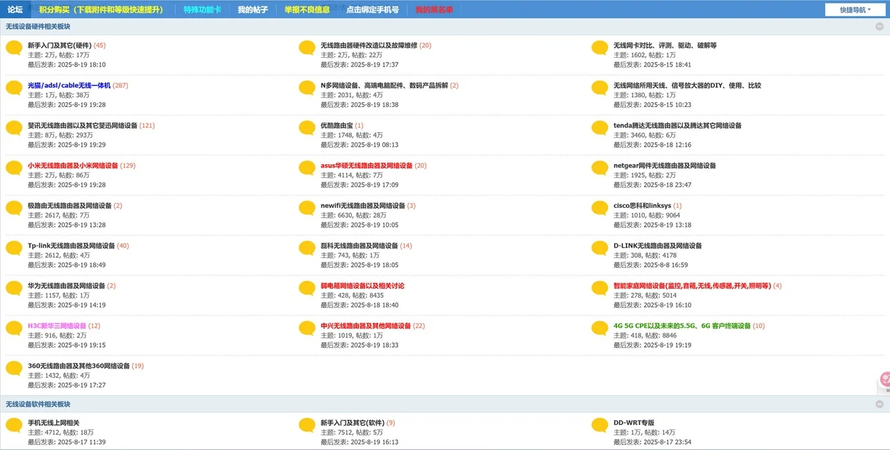Screen dimensions: 890x450
Task: Click the bubble icon next to 斐讯无线路由器
Action: (x=15, y=128)
